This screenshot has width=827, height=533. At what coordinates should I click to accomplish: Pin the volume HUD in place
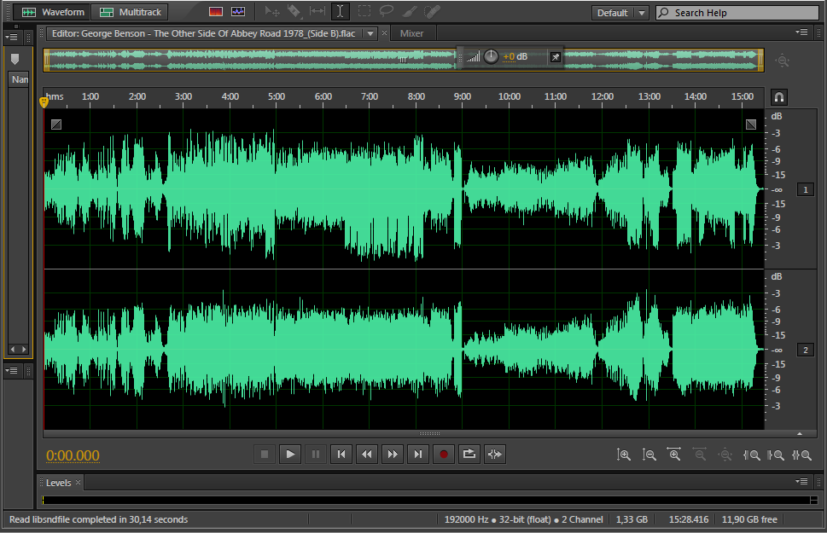tap(556, 57)
